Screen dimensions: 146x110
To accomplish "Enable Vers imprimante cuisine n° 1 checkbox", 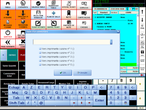I will click(x=40, y=49).
